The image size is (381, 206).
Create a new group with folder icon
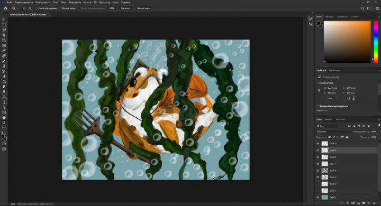(x=364, y=203)
